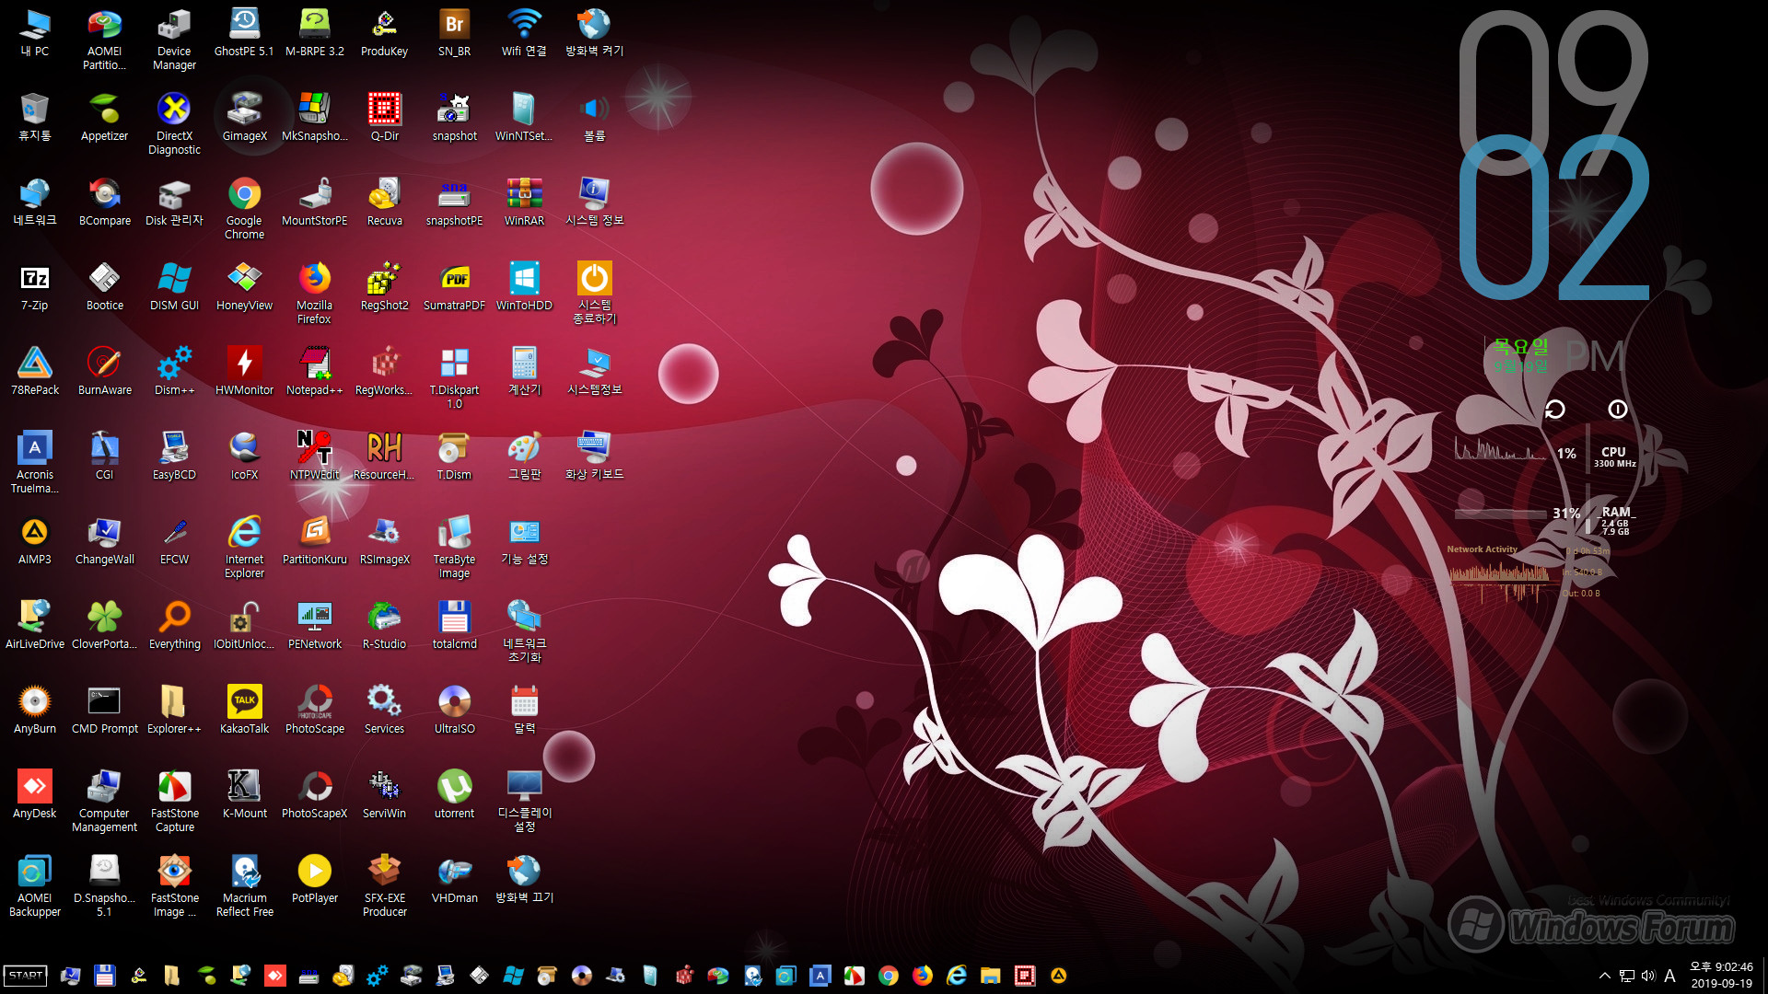Open file explorer folder in taskbar
This screenshot has width=1768, height=994.
point(991,976)
